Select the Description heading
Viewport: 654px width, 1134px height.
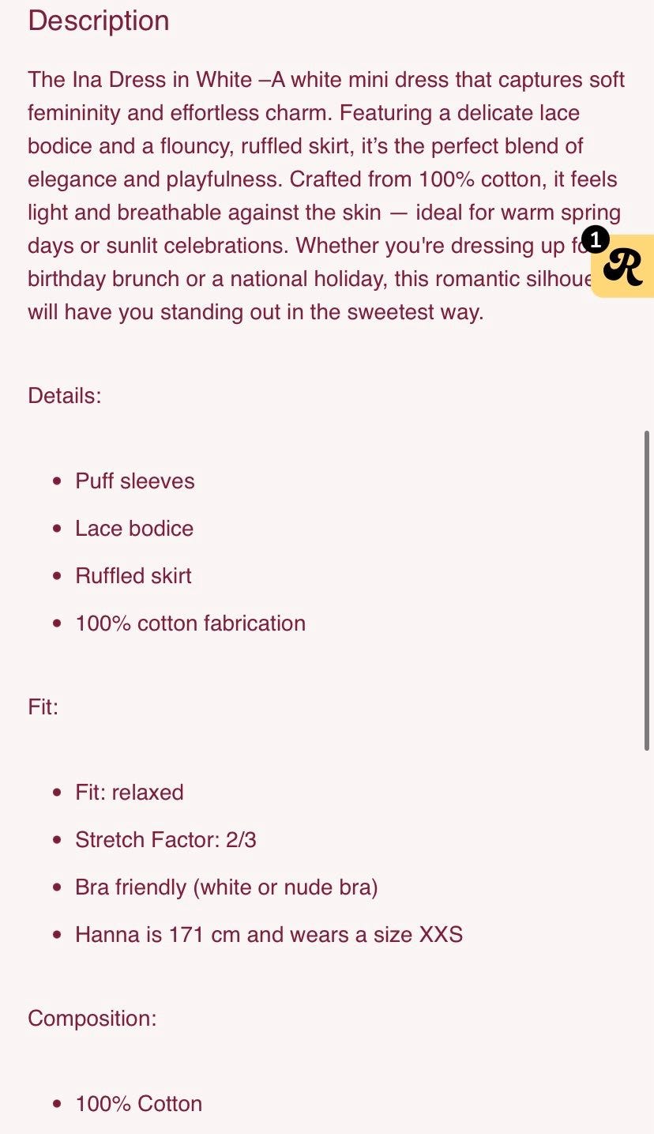click(99, 21)
